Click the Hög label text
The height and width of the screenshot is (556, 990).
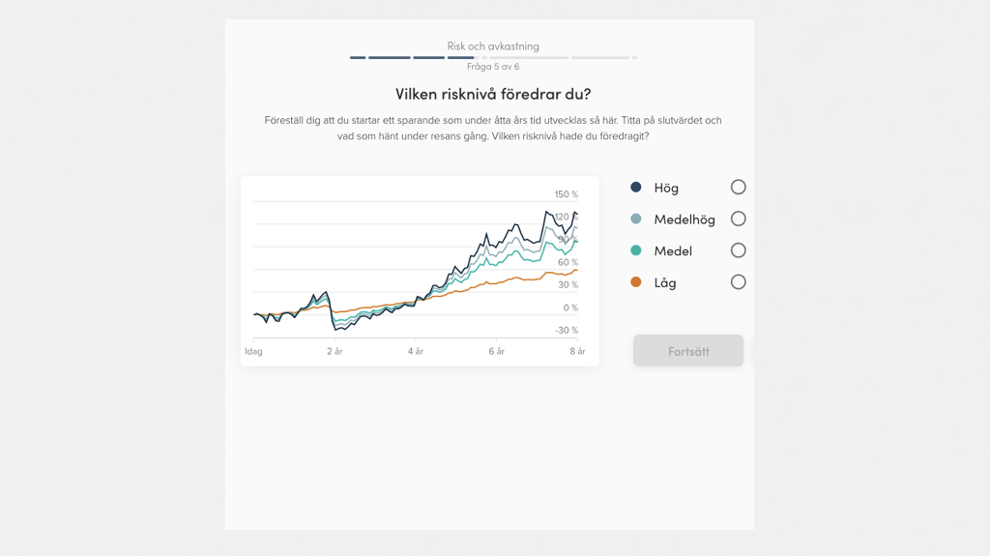tap(666, 189)
